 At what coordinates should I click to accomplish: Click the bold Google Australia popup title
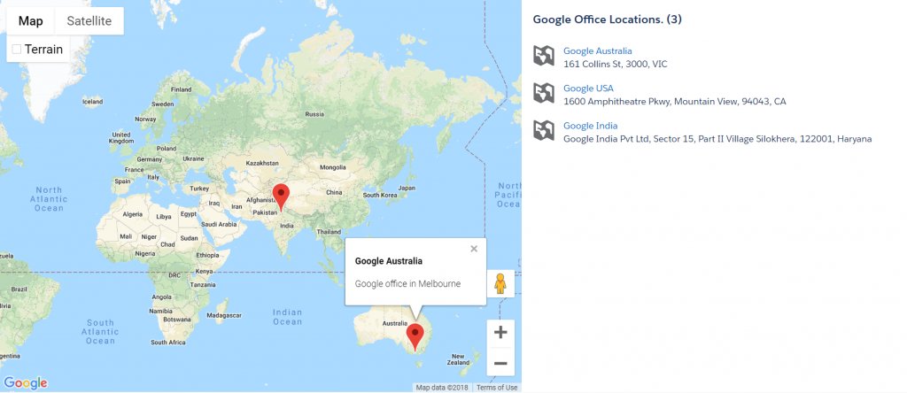(389, 260)
